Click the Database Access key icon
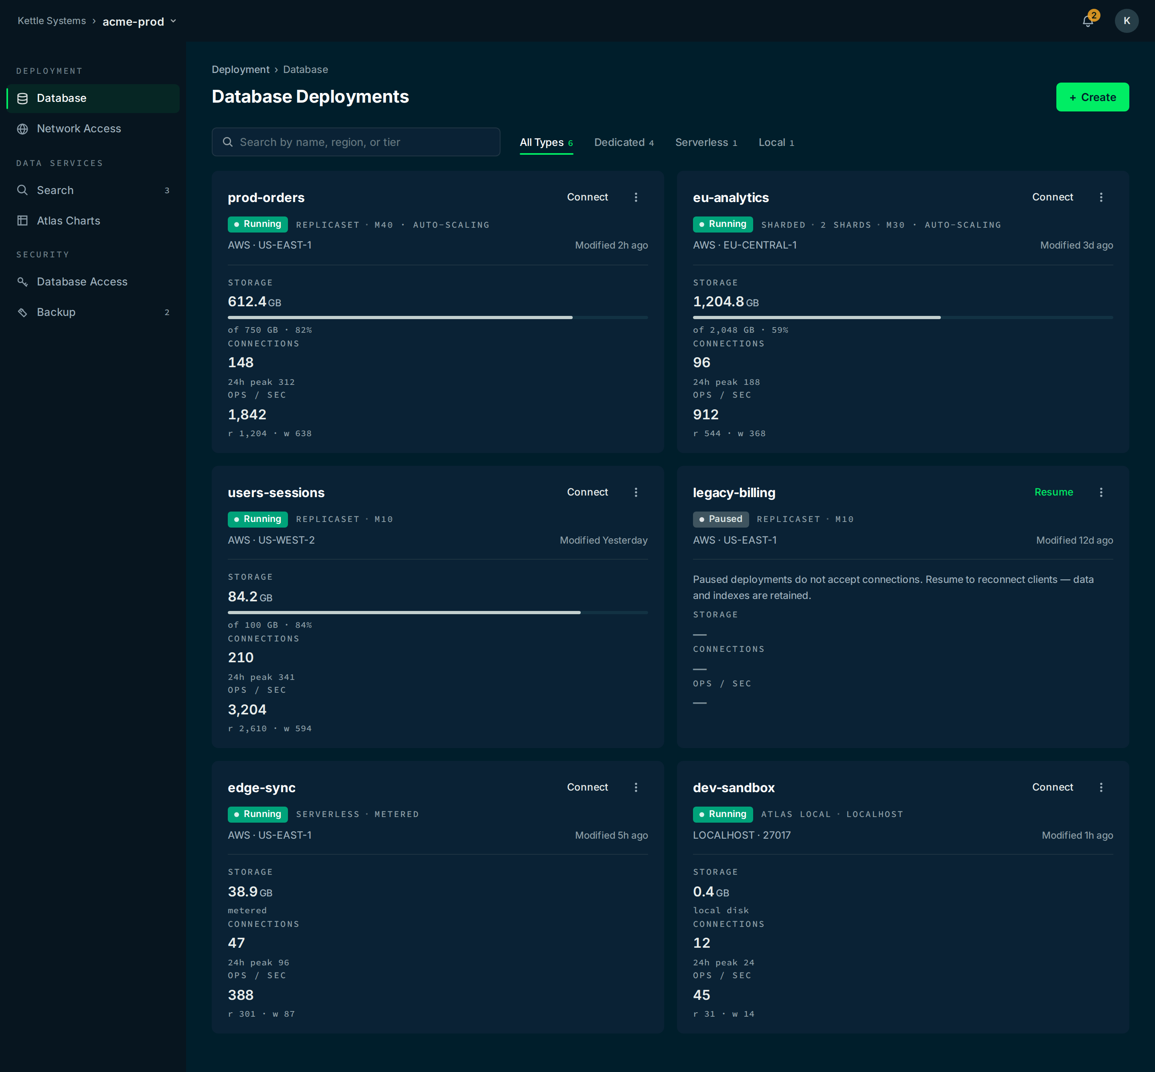The height and width of the screenshot is (1072, 1155). tap(22, 281)
